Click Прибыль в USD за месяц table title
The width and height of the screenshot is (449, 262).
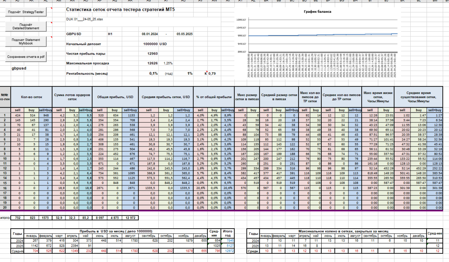pyautogui.click(x=116, y=231)
